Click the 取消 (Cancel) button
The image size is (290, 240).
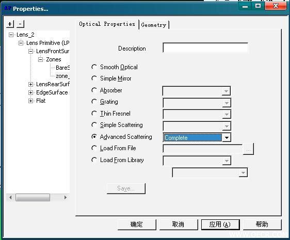click(179, 225)
